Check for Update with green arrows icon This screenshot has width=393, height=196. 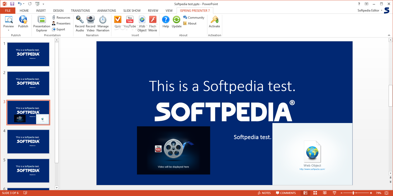pos(176,20)
